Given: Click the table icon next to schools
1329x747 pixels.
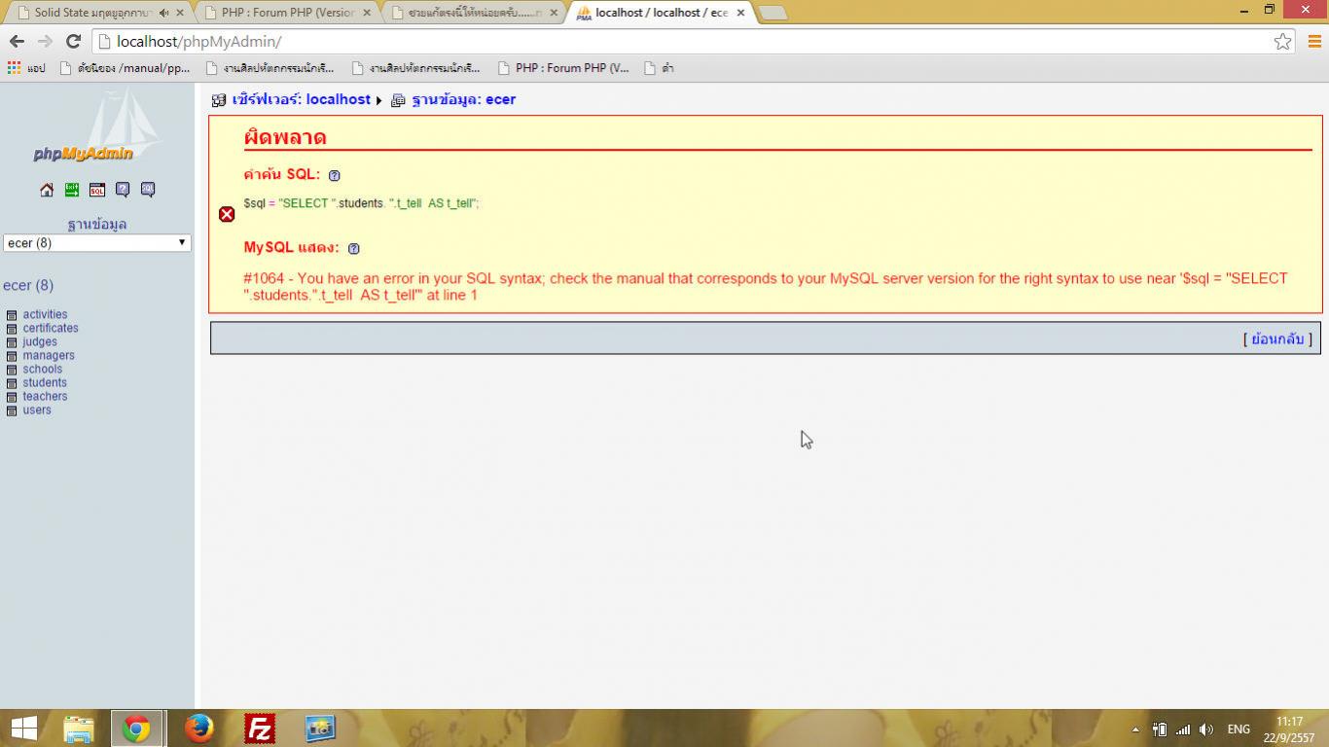Looking at the screenshot, I should click(12, 370).
